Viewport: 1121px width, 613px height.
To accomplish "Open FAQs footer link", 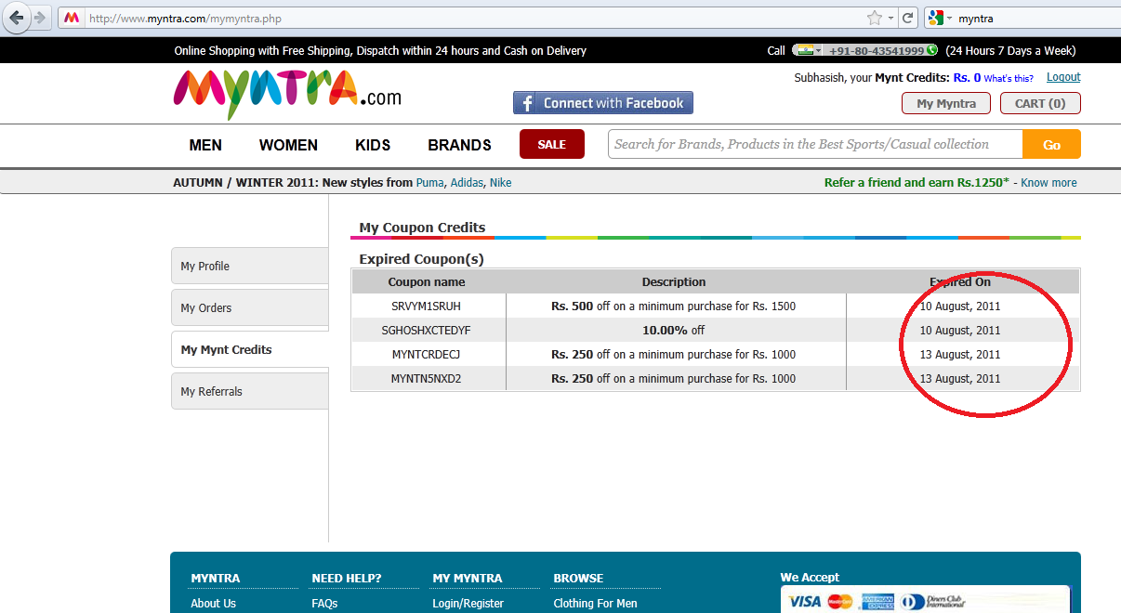I will tap(324, 603).
